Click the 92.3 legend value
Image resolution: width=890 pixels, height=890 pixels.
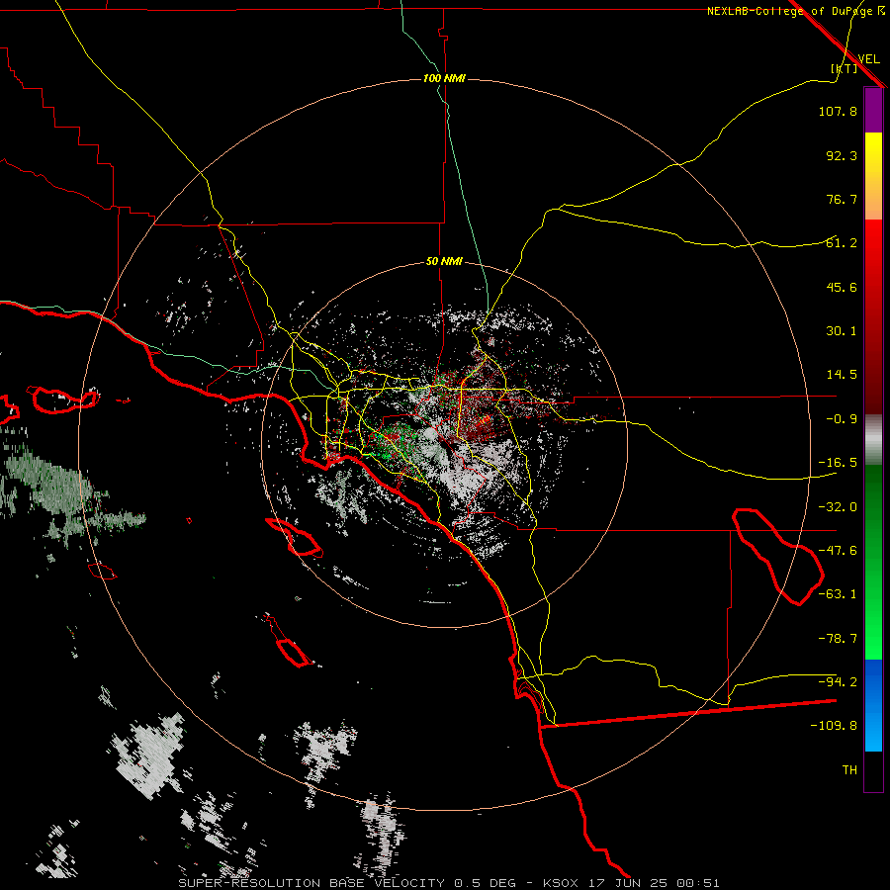coord(842,155)
